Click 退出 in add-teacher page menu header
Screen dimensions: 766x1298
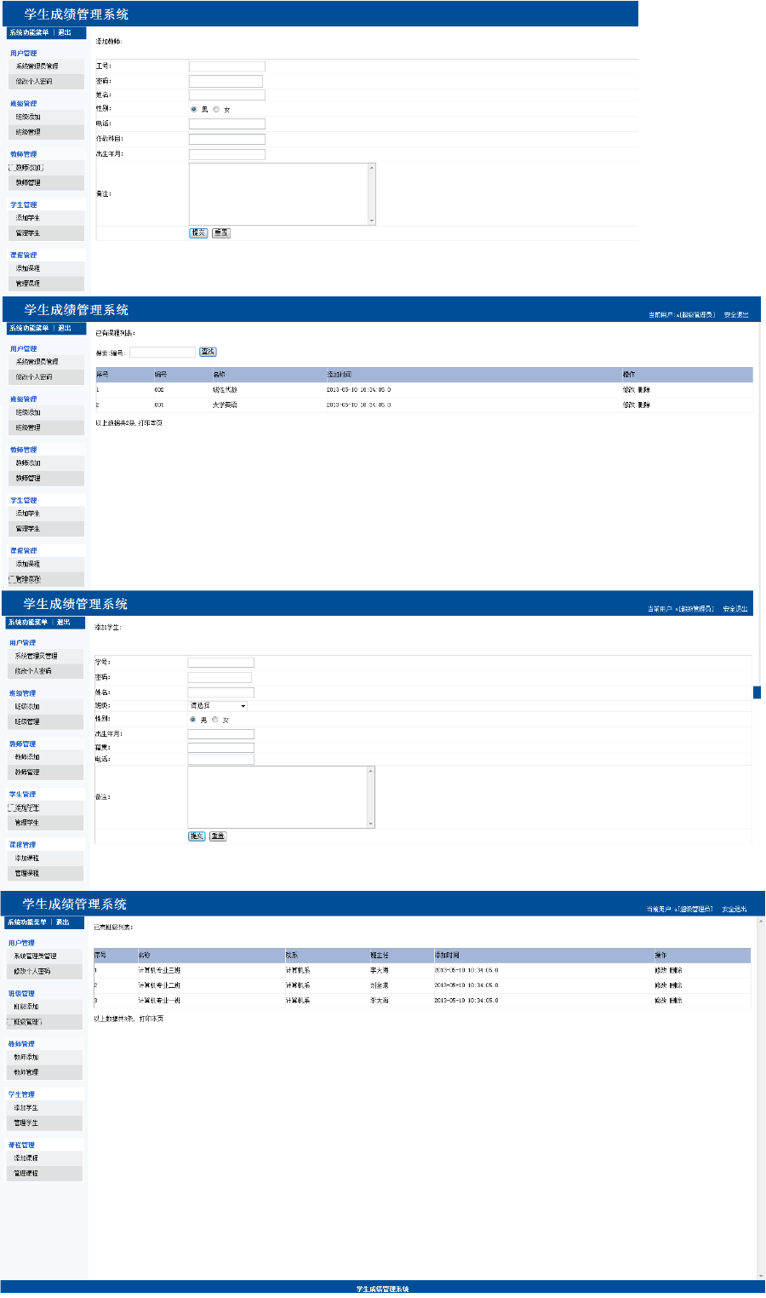65,32
